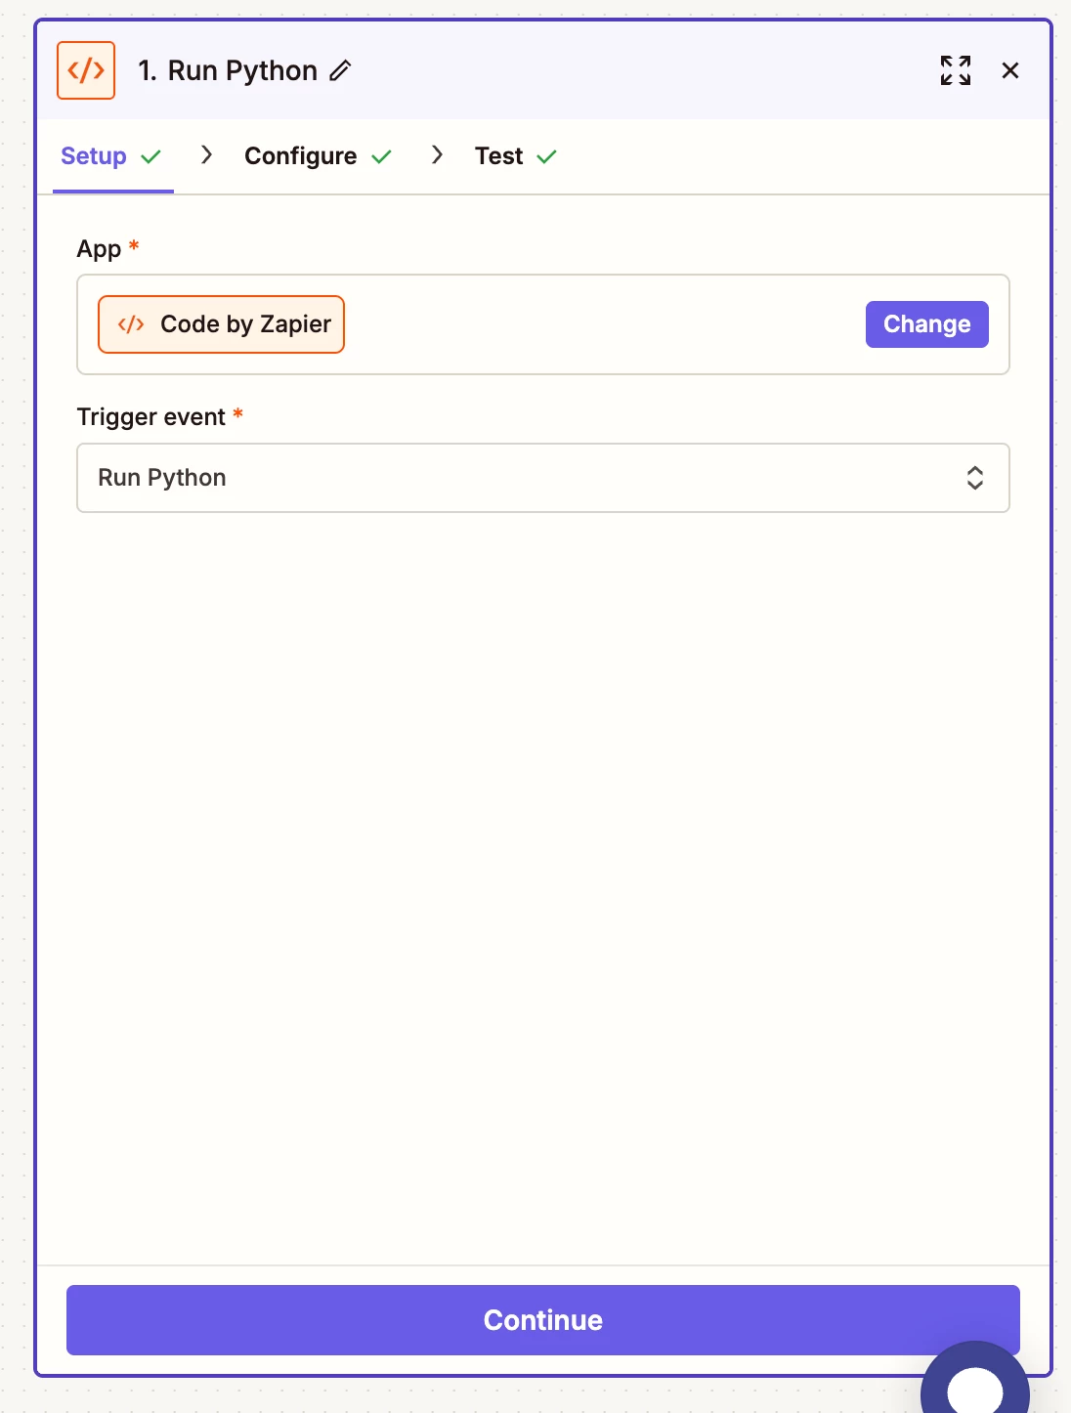
Task: Open the Configure tab
Action: click(301, 156)
